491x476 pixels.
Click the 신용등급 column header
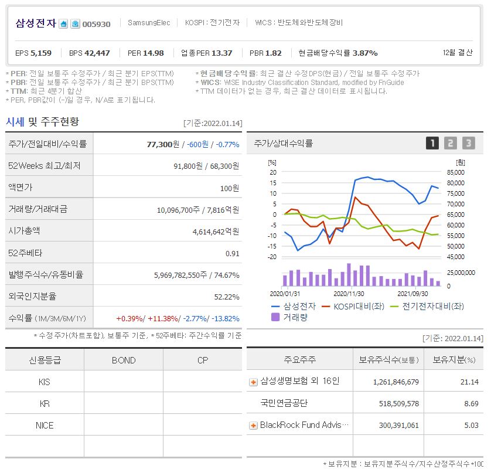tap(45, 360)
